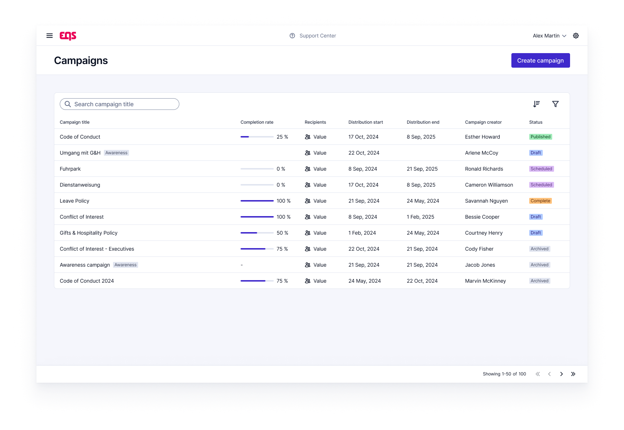The height and width of the screenshot is (430, 624).
Task: Sort by Distribution start column header
Action: 366,122
